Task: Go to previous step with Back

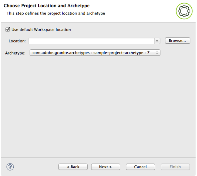Action: [73, 167]
